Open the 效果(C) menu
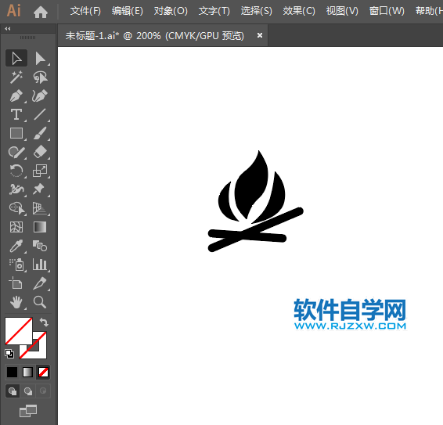The image size is (443, 425). click(299, 11)
